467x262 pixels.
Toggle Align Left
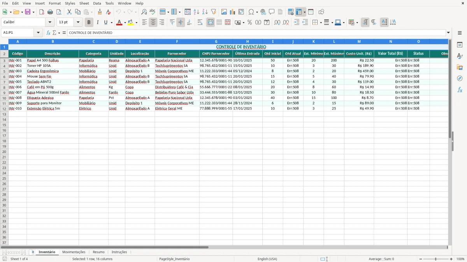[144, 23]
